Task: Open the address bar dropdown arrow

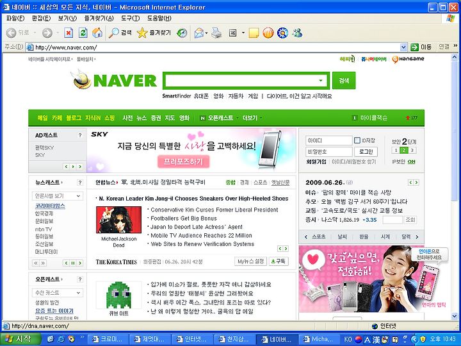Action: pos(403,47)
